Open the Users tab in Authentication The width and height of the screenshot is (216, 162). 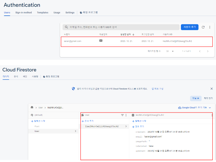point(7,13)
